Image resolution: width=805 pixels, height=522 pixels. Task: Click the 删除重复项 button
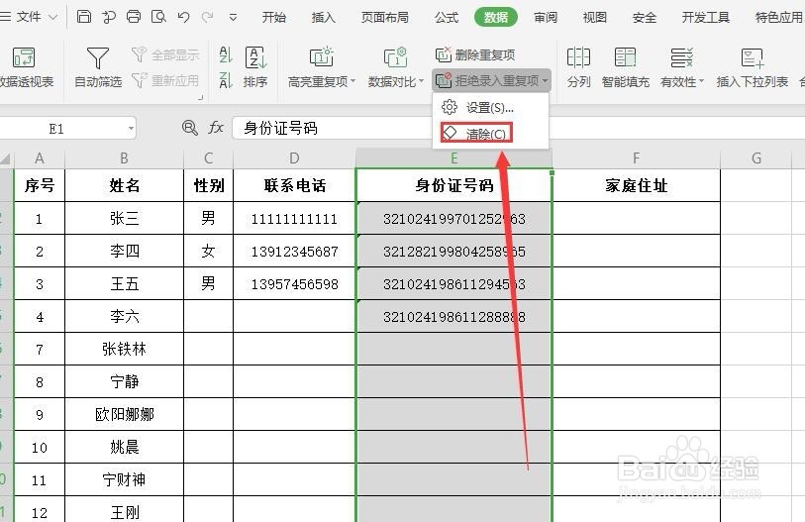click(x=475, y=54)
